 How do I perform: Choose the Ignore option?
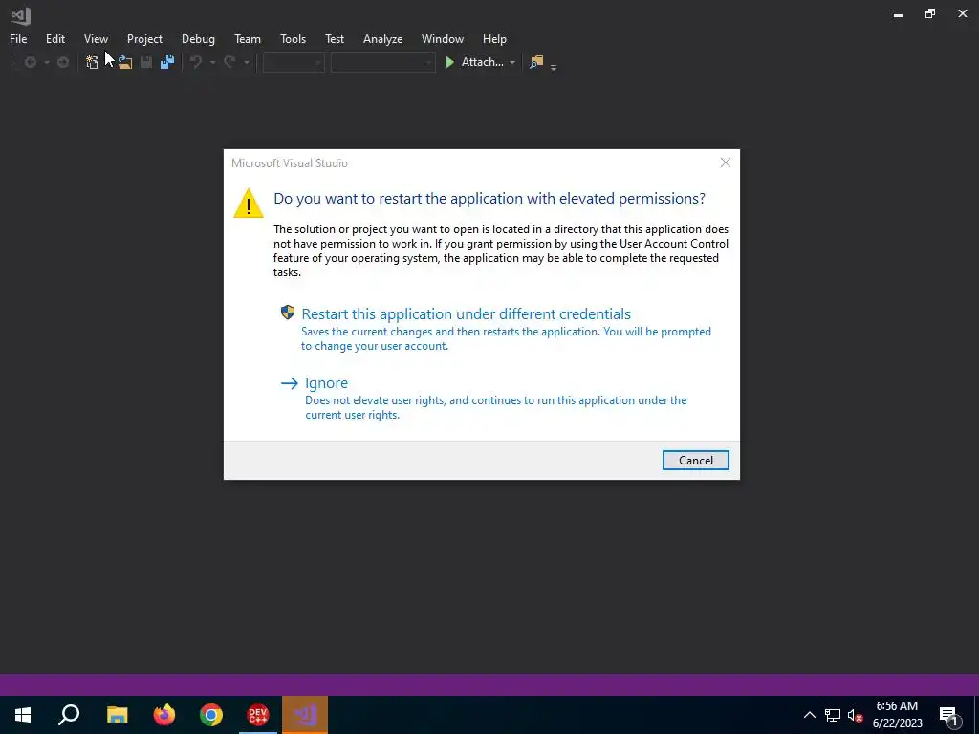coord(326,383)
